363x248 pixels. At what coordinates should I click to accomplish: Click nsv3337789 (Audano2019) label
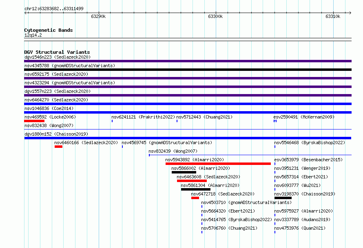point(302,219)
